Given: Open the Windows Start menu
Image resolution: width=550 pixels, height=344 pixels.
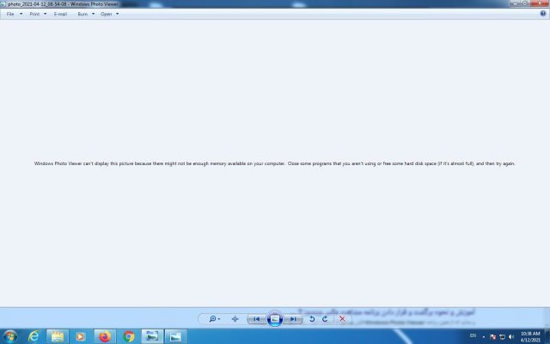Looking at the screenshot, I should [x=9, y=336].
